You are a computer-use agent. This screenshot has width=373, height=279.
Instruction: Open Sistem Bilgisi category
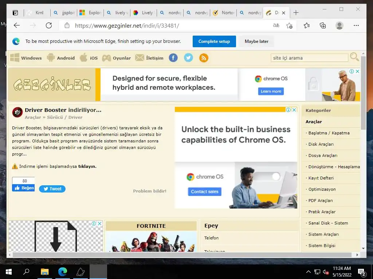[x=322, y=246]
